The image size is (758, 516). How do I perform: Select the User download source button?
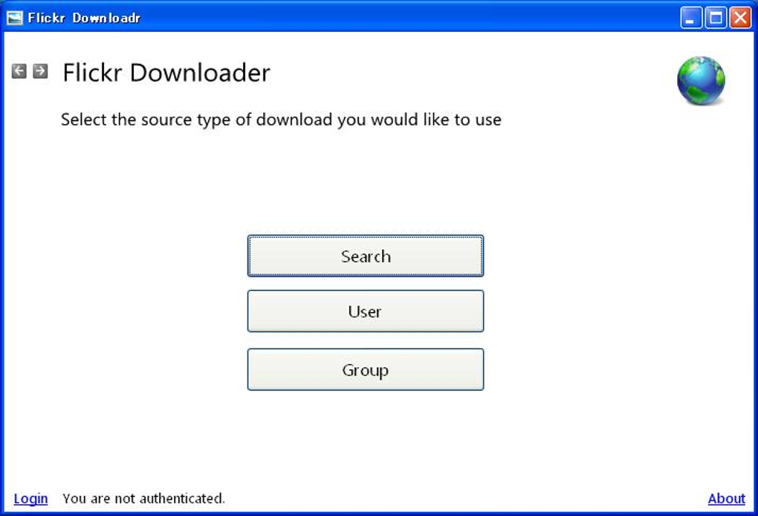pyautogui.click(x=366, y=311)
